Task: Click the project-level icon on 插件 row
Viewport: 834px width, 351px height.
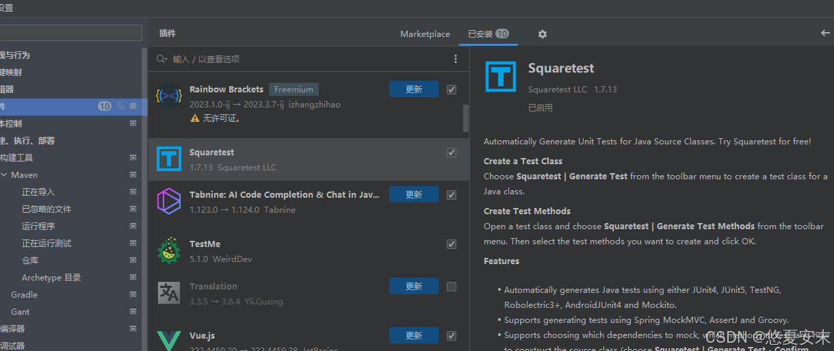Action: 133,106
